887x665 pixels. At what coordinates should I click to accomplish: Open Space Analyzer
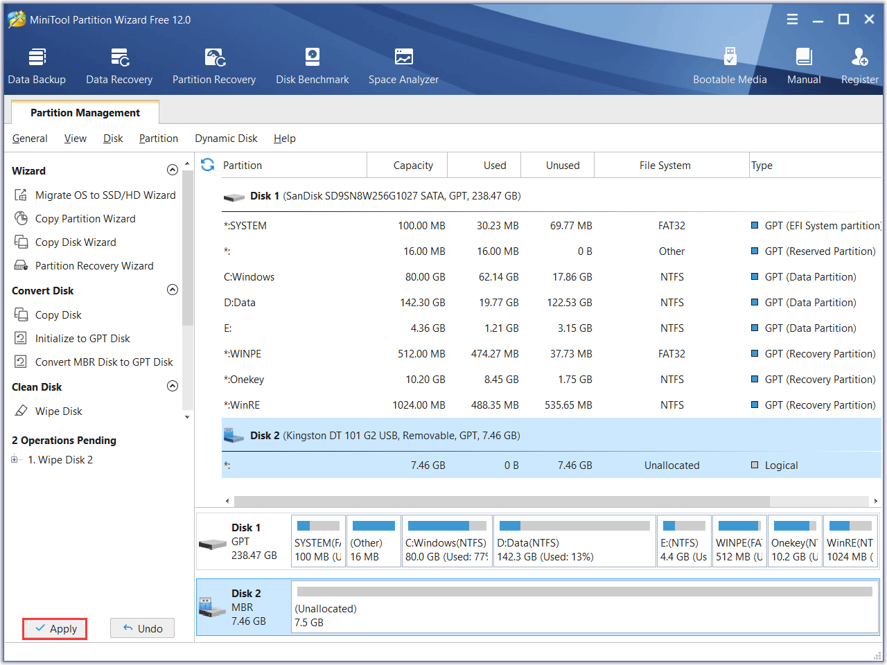tap(403, 66)
